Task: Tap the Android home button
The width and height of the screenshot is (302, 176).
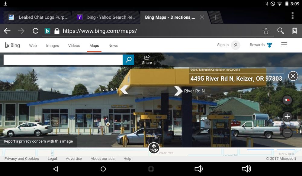Action: (x=103, y=169)
